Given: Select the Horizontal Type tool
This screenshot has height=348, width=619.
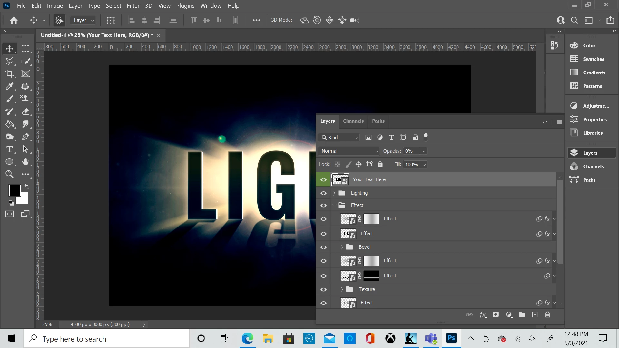Looking at the screenshot, I should (x=9, y=149).
